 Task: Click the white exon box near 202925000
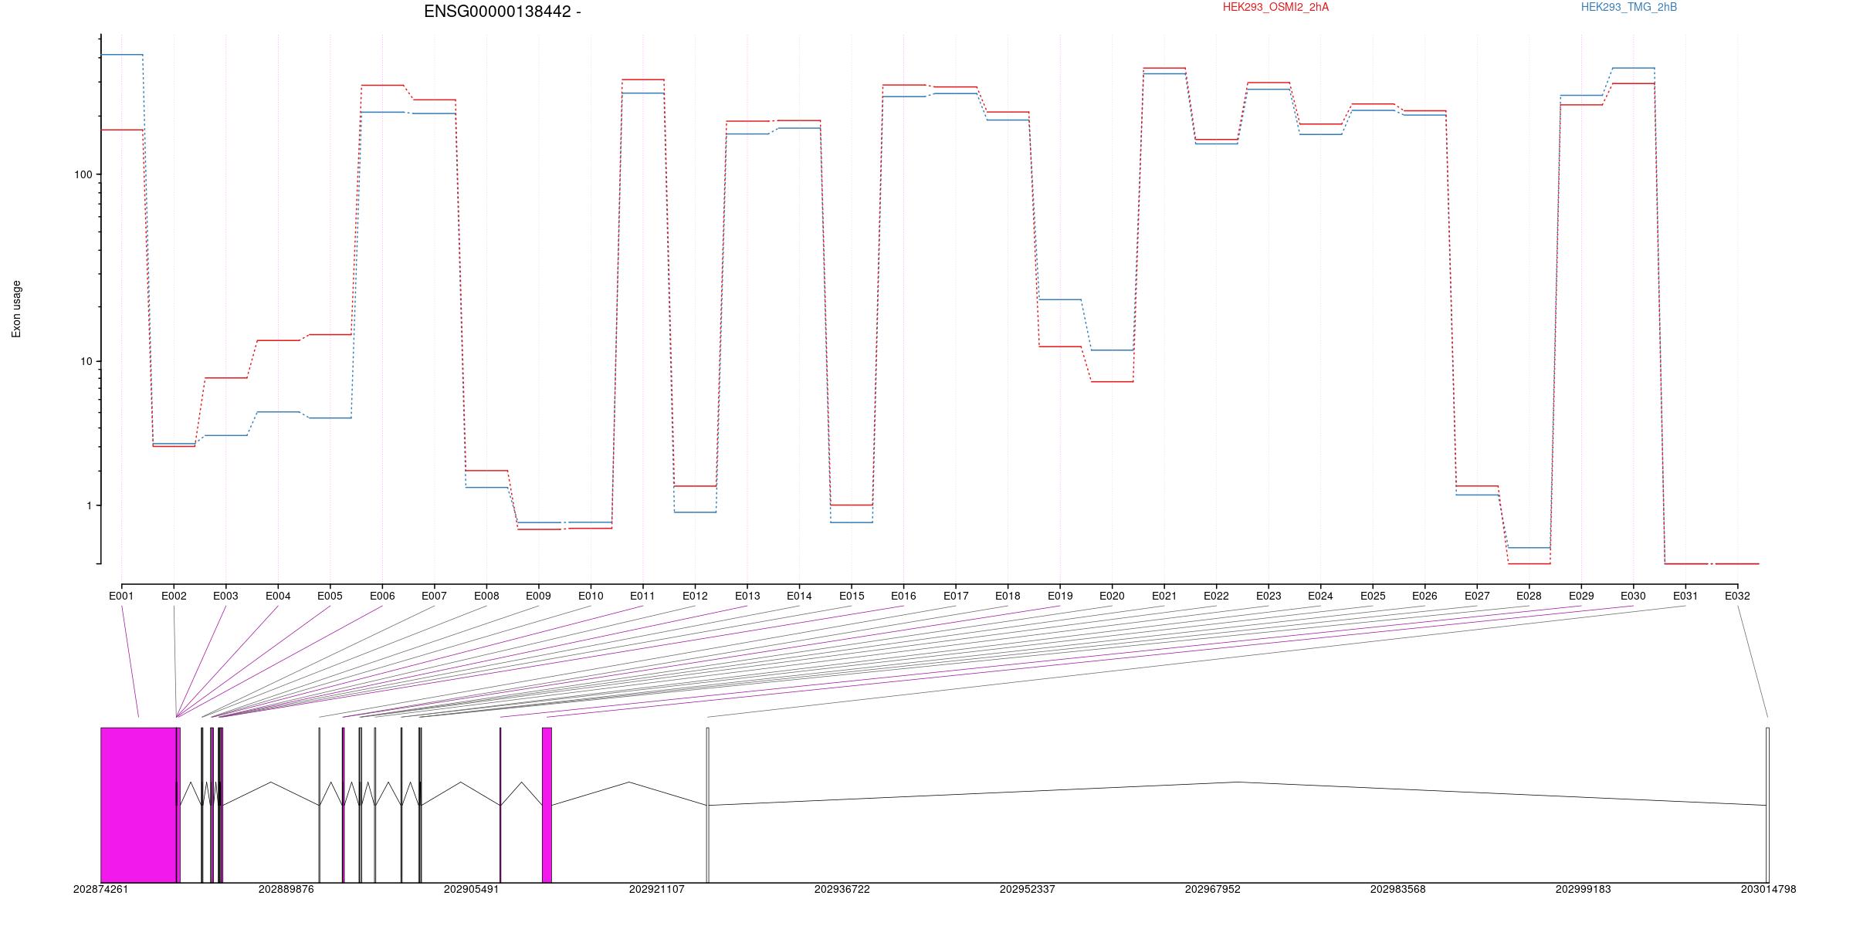click(708, 805)
